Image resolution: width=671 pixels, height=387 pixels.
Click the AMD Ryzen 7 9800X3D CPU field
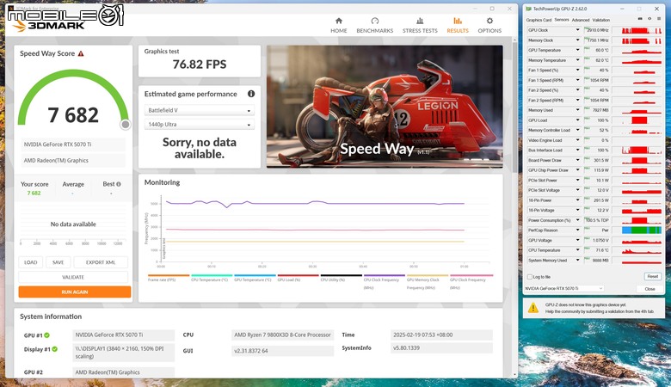[x=282, y=335]
